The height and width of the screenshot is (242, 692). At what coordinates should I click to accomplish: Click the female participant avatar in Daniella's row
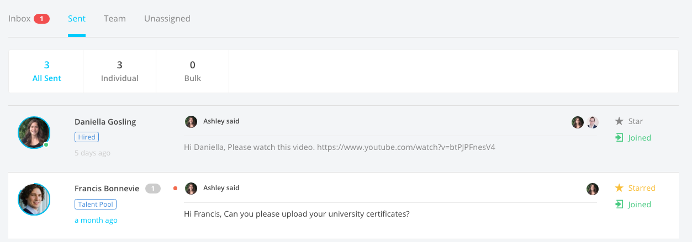(x=578, y=122)
